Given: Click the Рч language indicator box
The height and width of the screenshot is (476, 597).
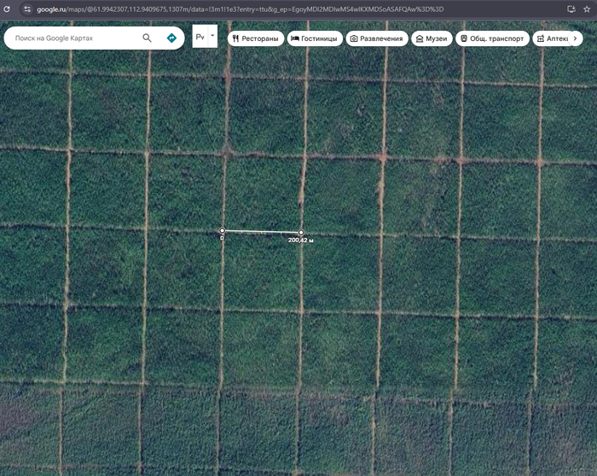Looking at the screenshot, I should (200, 38).
